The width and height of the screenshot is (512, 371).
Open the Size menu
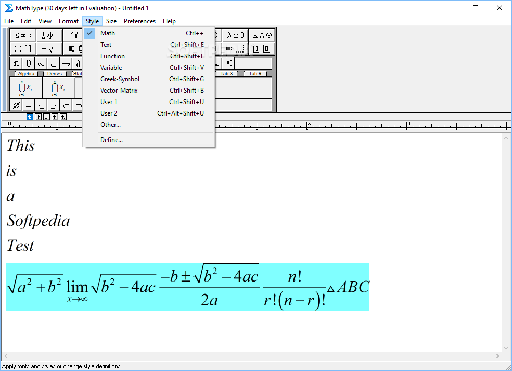pyautogui.click(x=111, y=21)
